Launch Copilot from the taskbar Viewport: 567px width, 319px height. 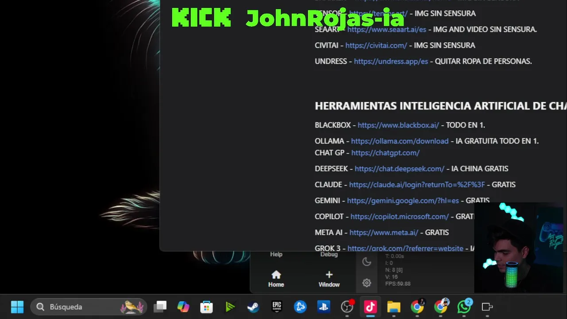click(x=183, y=307)
